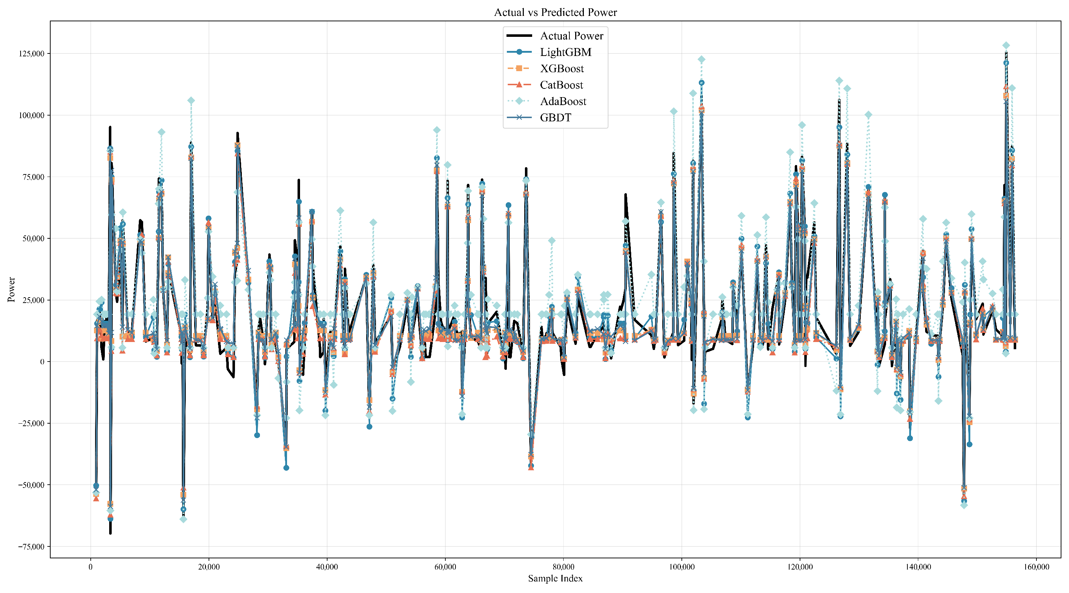
Task: Click the AdaBoost legend diamond marker
Action: pos(519,101)
